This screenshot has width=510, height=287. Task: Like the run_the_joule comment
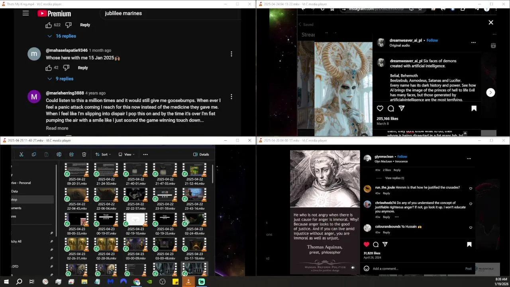pos(471,189)
